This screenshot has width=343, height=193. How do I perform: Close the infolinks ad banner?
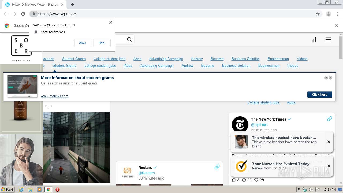[x=331, y=78]
